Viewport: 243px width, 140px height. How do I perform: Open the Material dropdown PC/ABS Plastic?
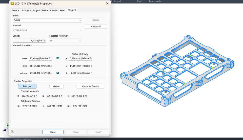coord(47,30)
